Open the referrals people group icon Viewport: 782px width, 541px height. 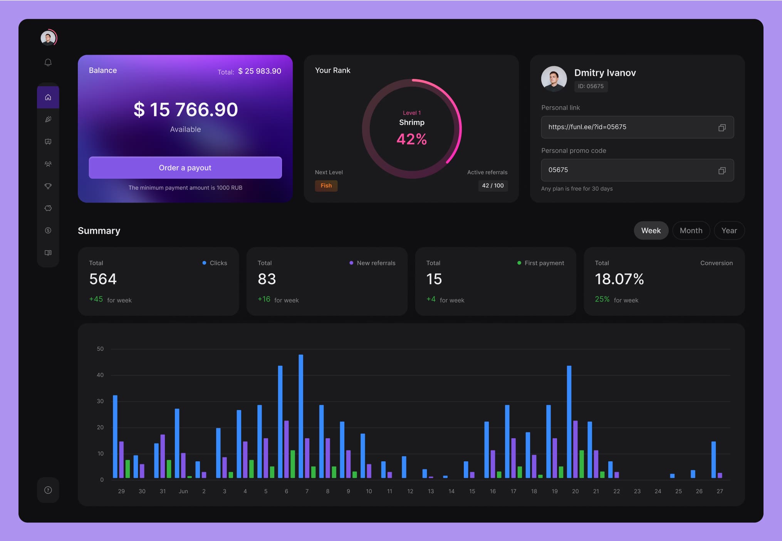48,164
